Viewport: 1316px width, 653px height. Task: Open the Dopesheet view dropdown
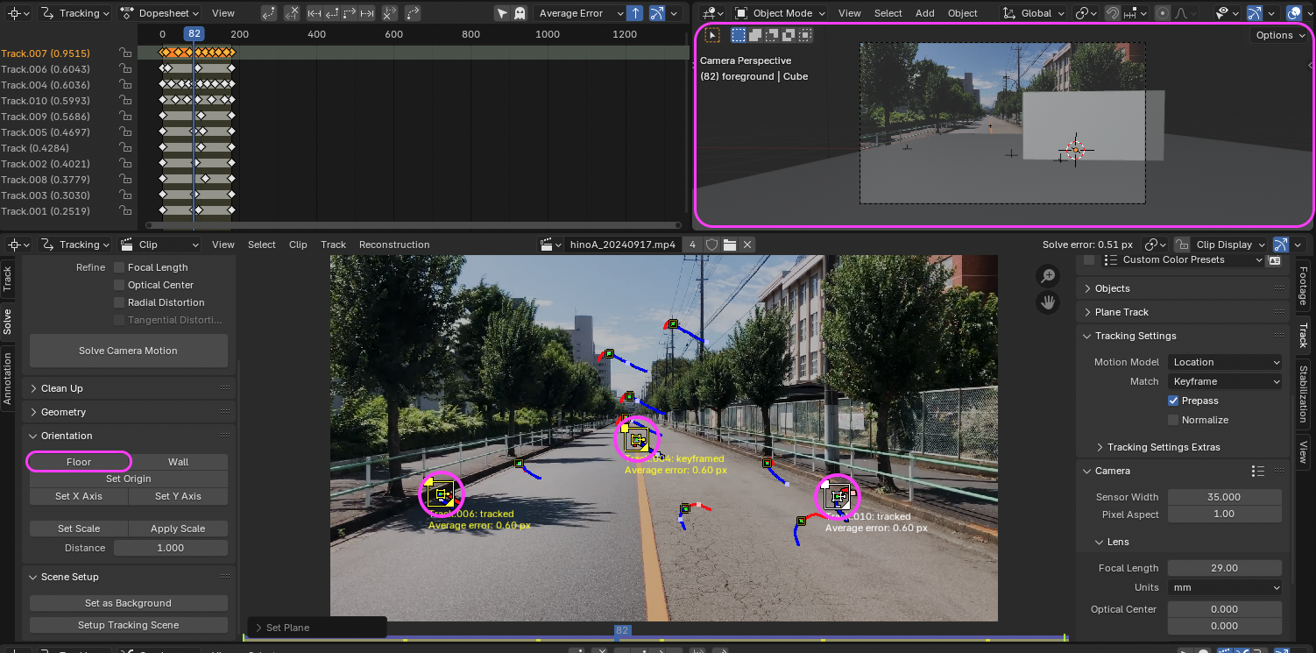(159, 13)
